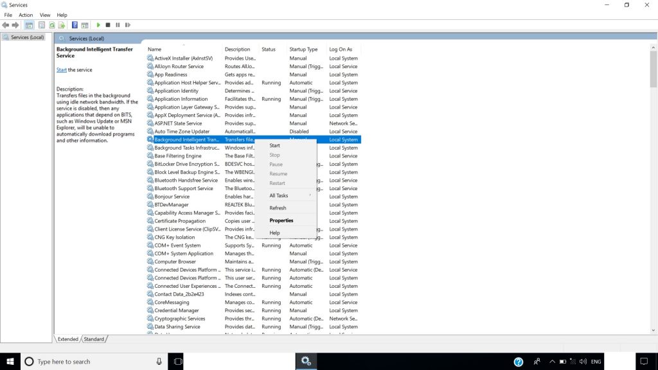Click gear icon of Bonjour Service
This screenshot has width=658, height=370.
pyautogui.click(x=150, y=197)
